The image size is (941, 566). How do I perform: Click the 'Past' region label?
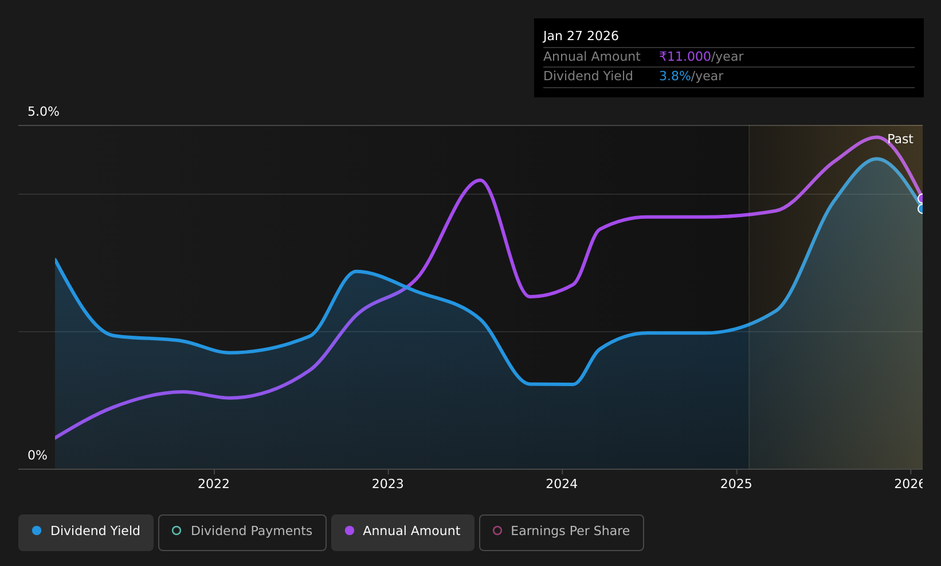coord(900,139)
